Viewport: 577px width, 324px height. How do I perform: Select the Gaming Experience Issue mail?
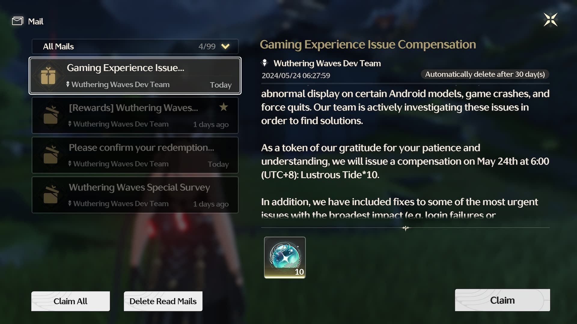(135, 76)
